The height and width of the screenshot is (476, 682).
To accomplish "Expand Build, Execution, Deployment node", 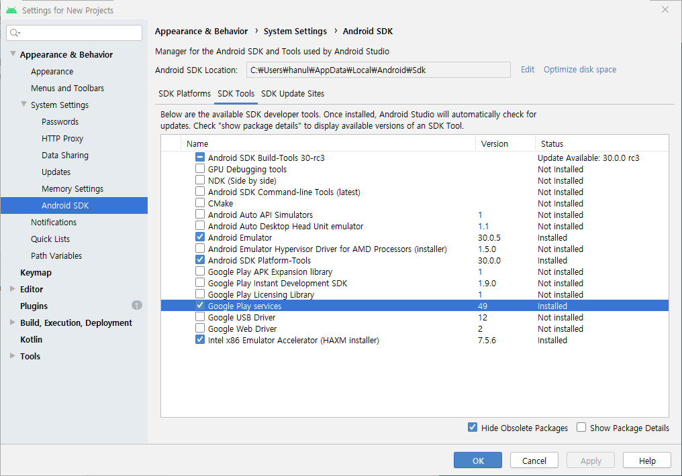I will (13, 322).
